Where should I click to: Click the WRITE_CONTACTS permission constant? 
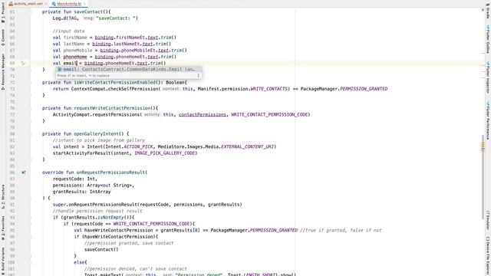click(269, 89)
